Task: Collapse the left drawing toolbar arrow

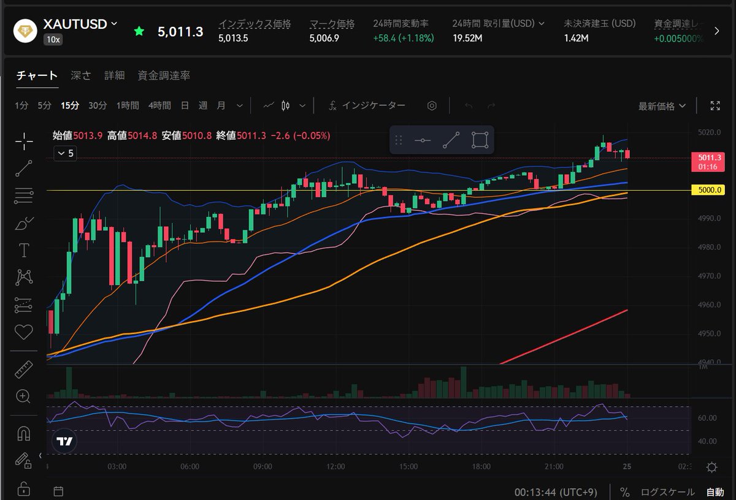Action: [x=40, y=455]
